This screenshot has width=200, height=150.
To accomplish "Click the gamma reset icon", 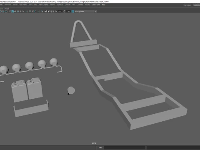I will (x=64, y=11).
